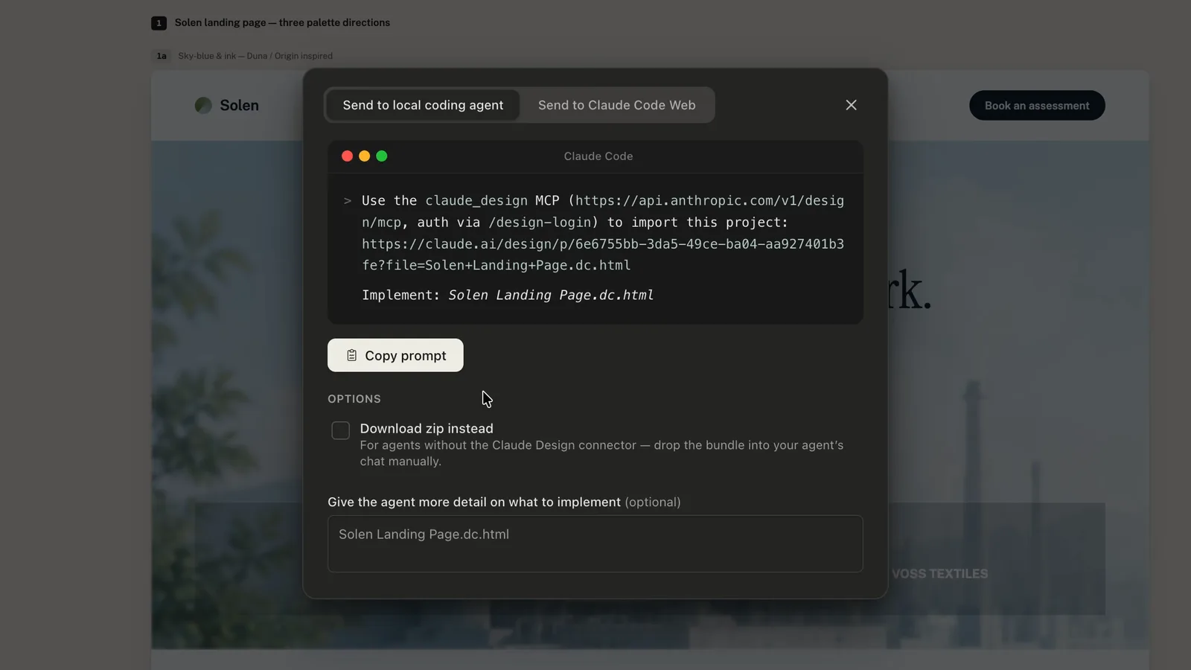Switch to Send to local coding agent tab
The height and width of the screenshot is (670, 1191).
[x=423, y=105]
